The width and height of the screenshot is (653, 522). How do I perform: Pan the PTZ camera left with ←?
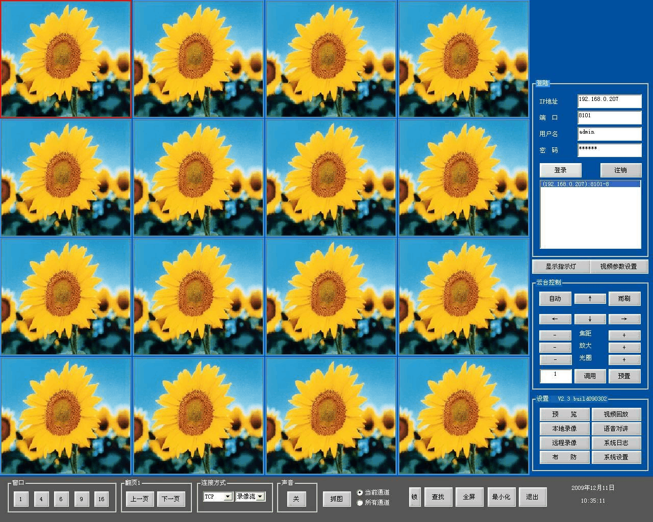(555, 319)
